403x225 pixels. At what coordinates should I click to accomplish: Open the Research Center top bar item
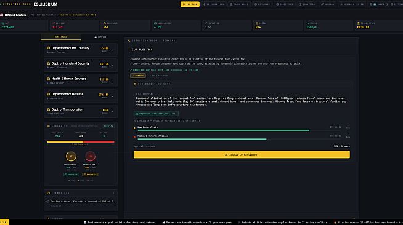(x=352, y=4)
